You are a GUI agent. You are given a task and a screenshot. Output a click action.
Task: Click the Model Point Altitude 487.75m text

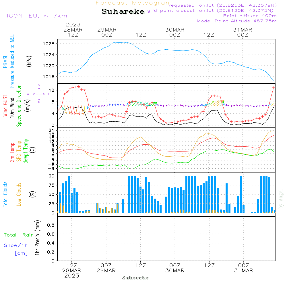click(237, 21)
